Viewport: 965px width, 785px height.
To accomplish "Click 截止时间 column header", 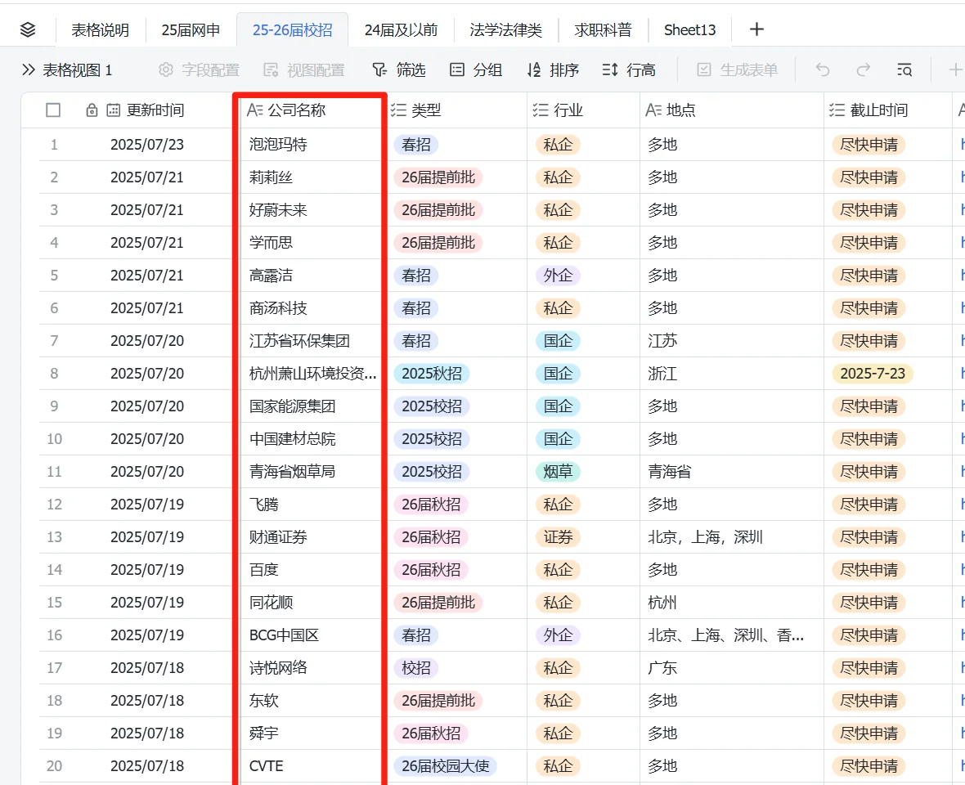I will [x=887, y=110].
